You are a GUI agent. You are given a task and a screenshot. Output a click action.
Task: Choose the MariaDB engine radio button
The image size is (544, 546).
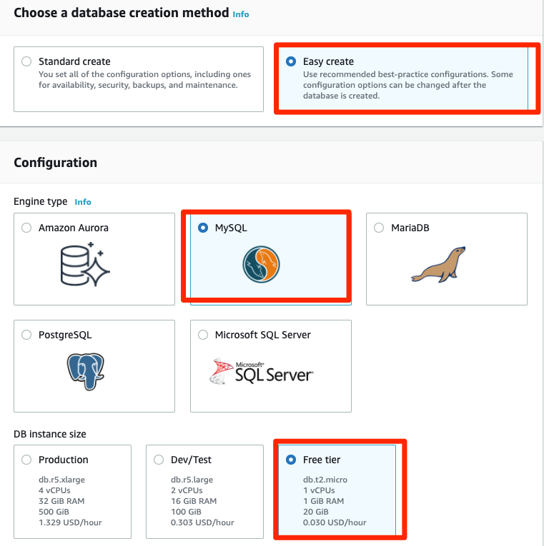(x=379, y=228)
